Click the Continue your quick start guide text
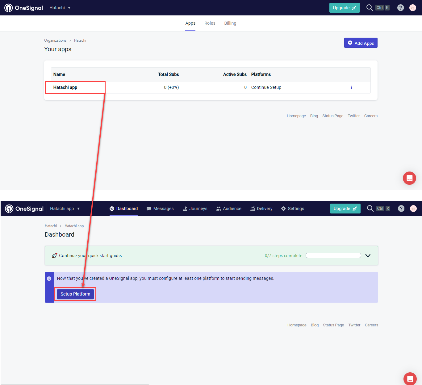 [90, 255]
